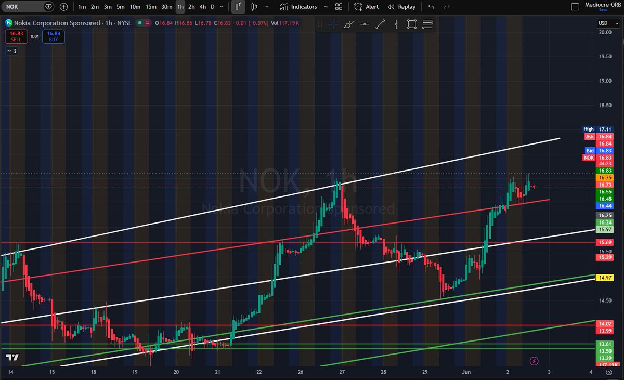The image size is (624, 380).
Task: Click the blue 16.44 price label
Action: [x=605, y=206]
